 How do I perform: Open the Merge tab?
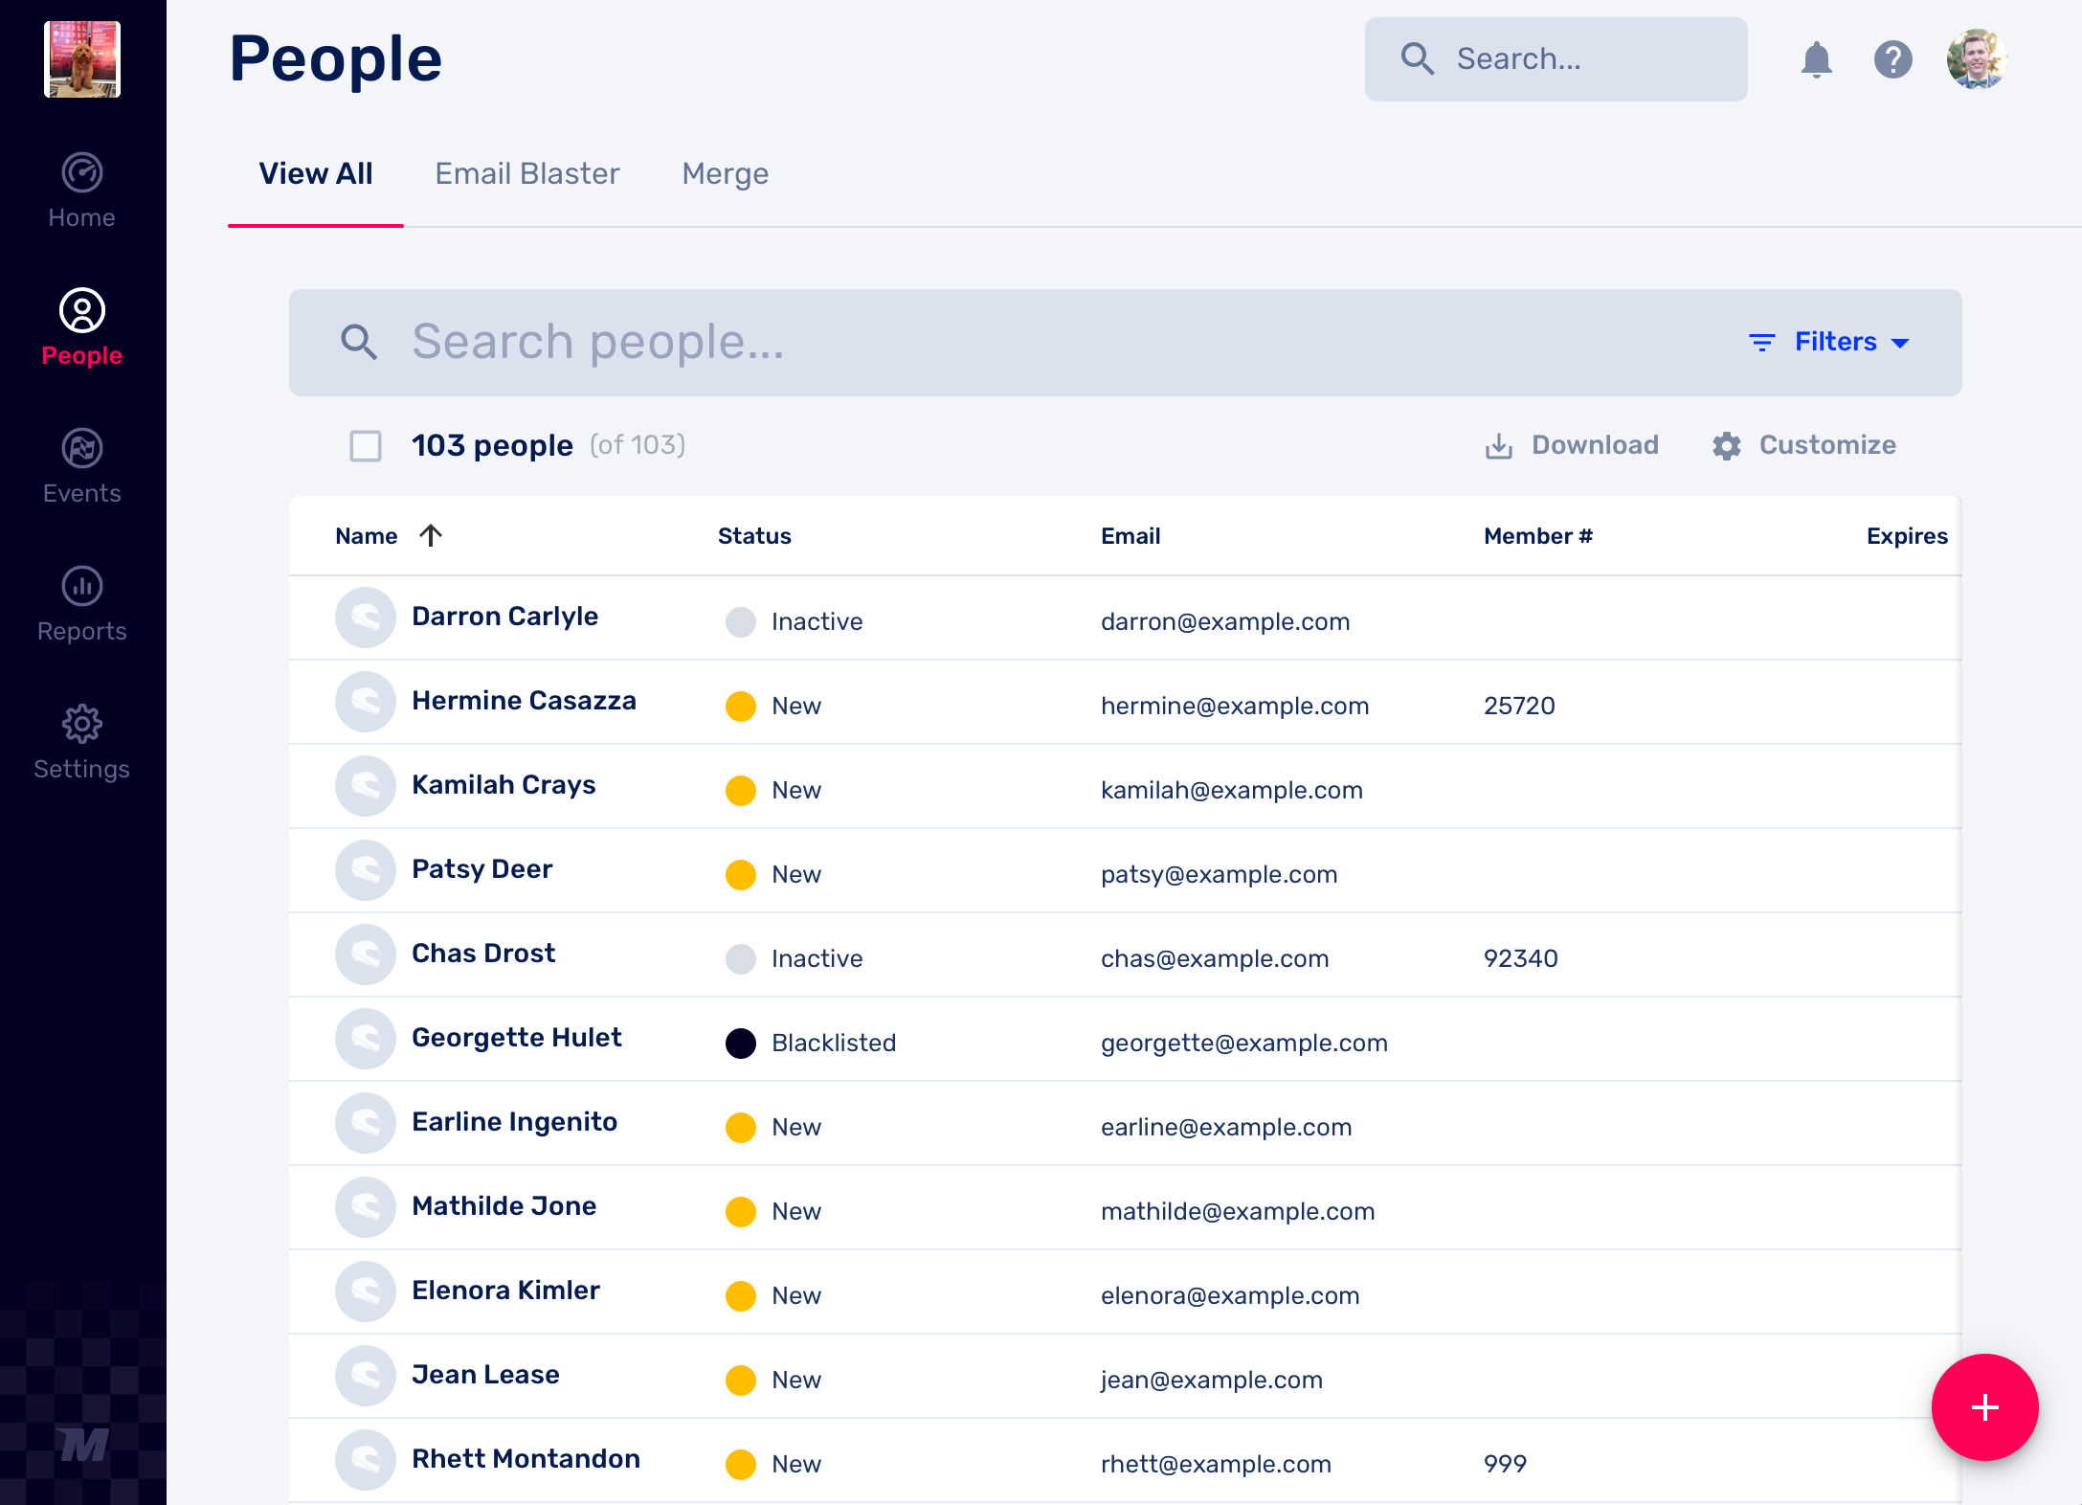[x=725, y=173]
